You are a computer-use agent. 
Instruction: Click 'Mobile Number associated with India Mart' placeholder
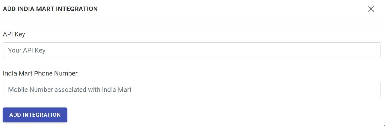point(70,89)
